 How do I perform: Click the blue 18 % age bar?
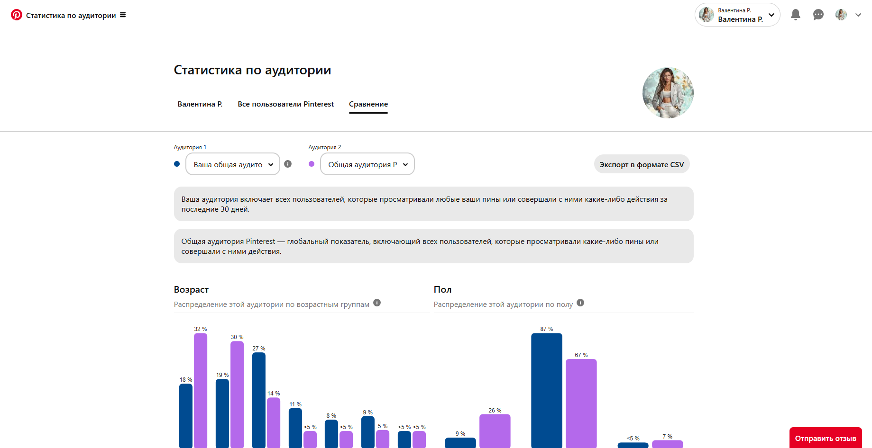(186, 416)
